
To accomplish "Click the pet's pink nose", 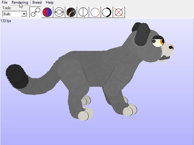I will (172, 47).
